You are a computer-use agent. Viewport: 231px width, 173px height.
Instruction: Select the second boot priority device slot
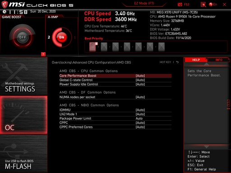click(104, 47)
